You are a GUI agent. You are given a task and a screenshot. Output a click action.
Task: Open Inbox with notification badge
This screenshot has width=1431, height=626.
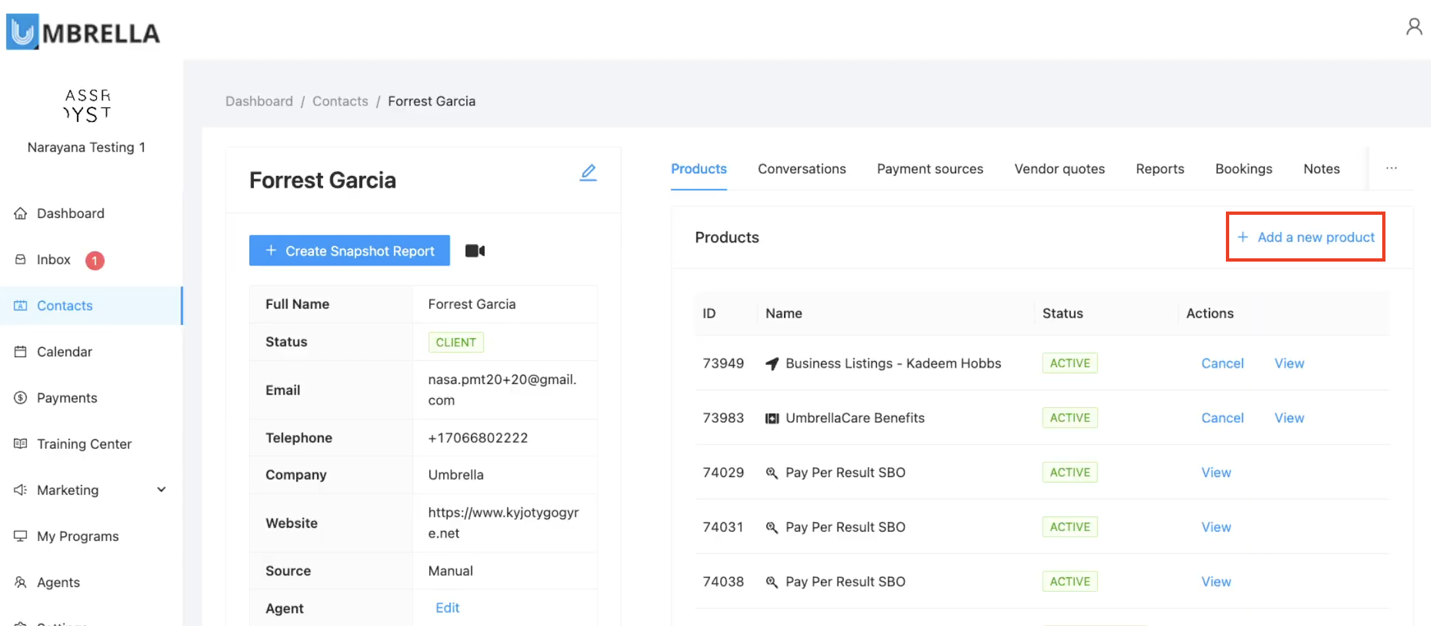click(54, 260)
